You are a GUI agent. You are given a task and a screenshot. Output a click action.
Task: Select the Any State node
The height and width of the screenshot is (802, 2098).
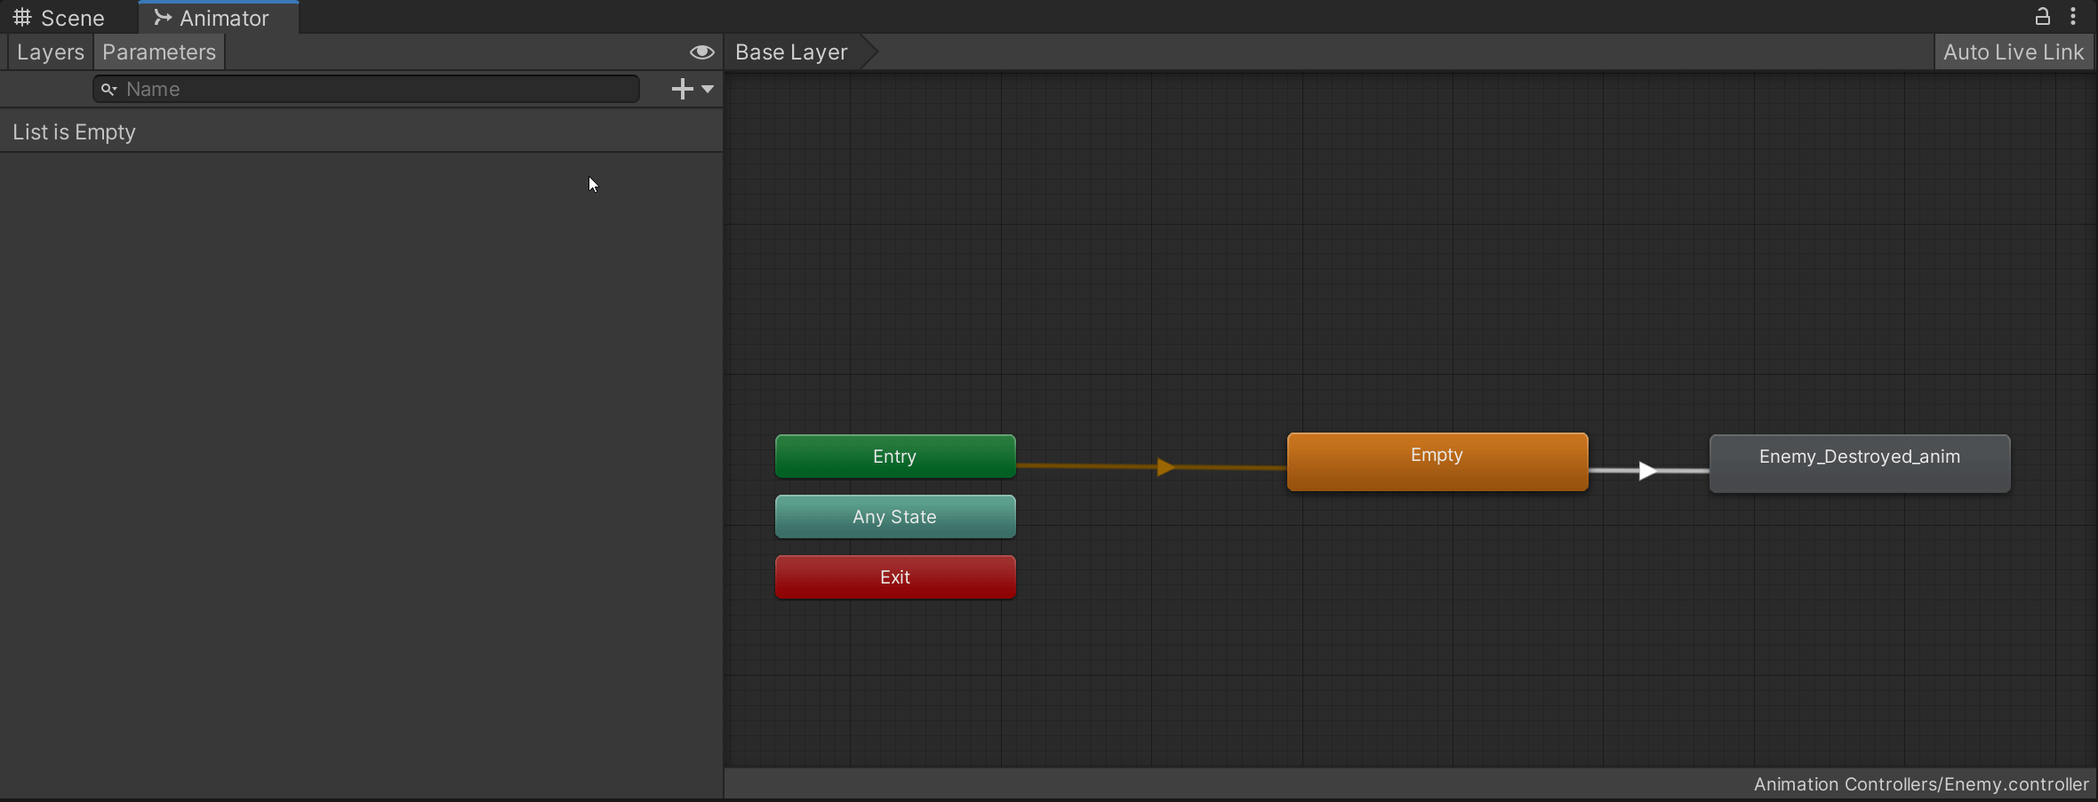coord(895,517)
